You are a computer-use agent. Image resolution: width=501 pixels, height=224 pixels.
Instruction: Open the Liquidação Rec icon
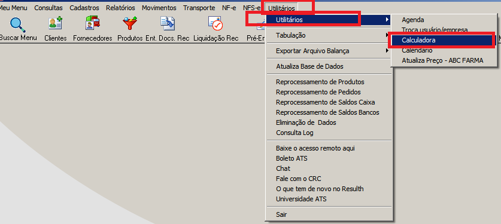[215, 23]
